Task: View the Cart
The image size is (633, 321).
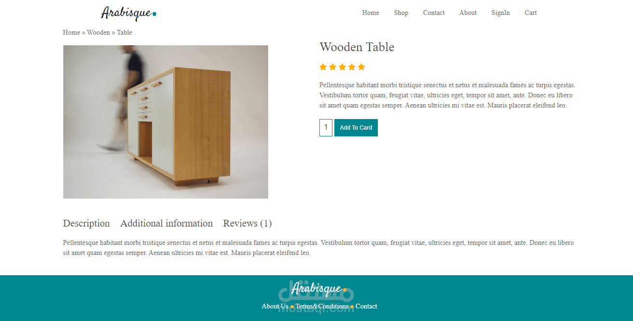Action: click(x=531, y=13)
